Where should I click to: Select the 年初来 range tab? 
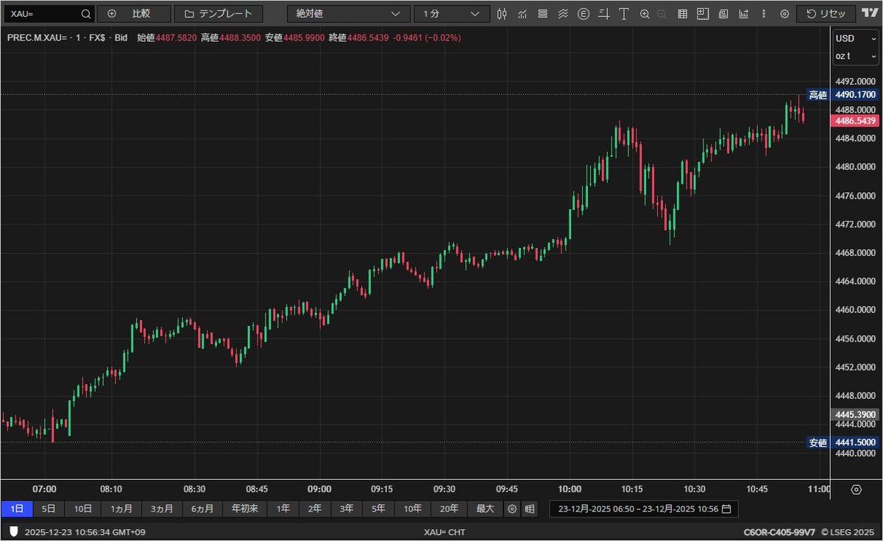click(x=244, y=509)
